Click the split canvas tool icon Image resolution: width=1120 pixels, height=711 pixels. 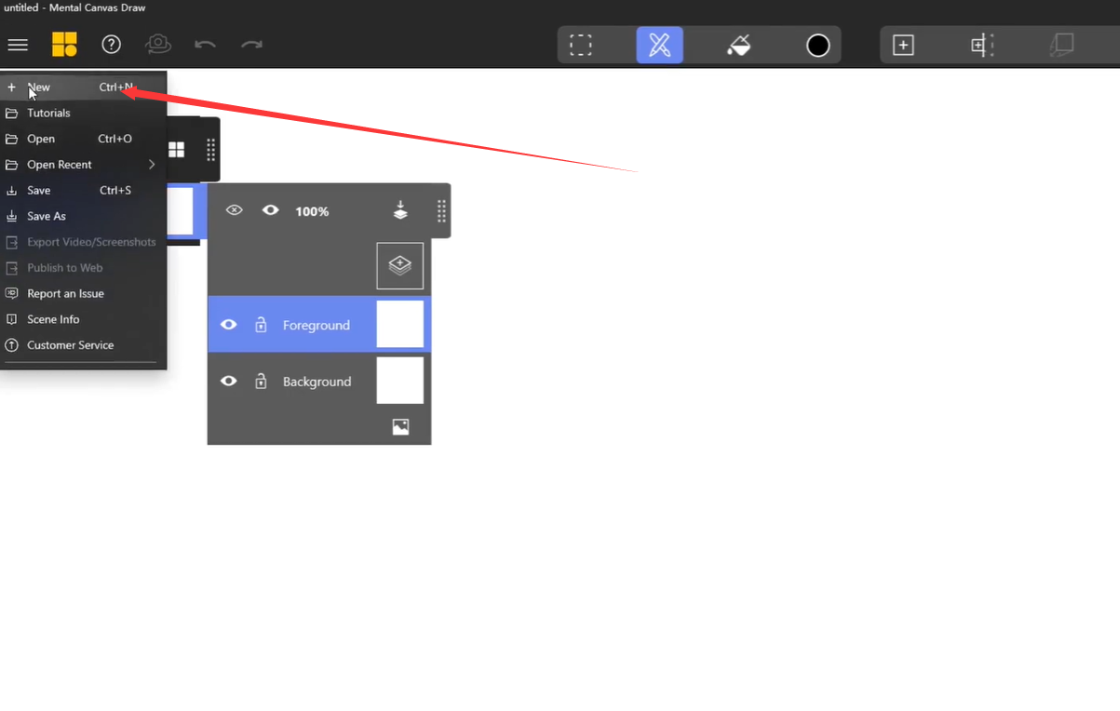click(982, 45)
